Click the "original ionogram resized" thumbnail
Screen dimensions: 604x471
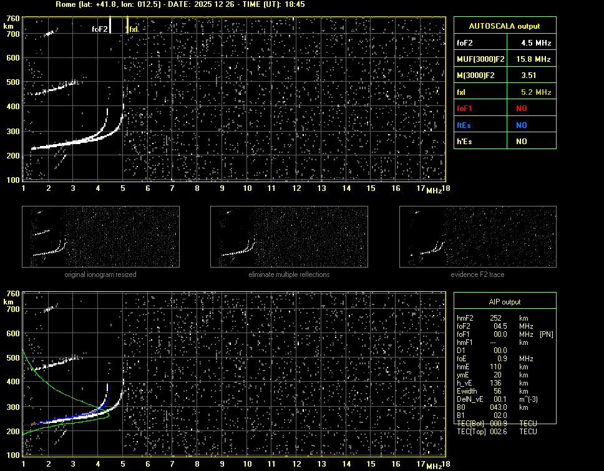pyautogui.click(x=100, y=237)
